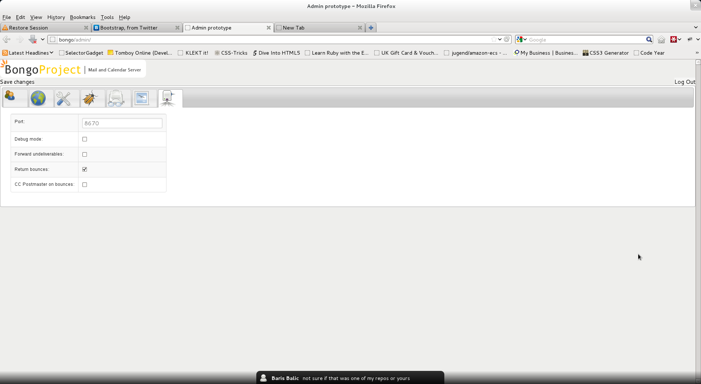The height and width of the screenshot is (384, 701).
Task: Open the address bar history dropdown
Action: click(500, 39)
